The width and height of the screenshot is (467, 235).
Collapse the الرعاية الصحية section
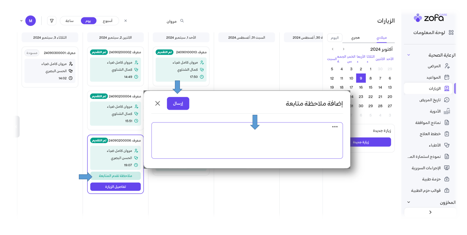pos(408,55)
